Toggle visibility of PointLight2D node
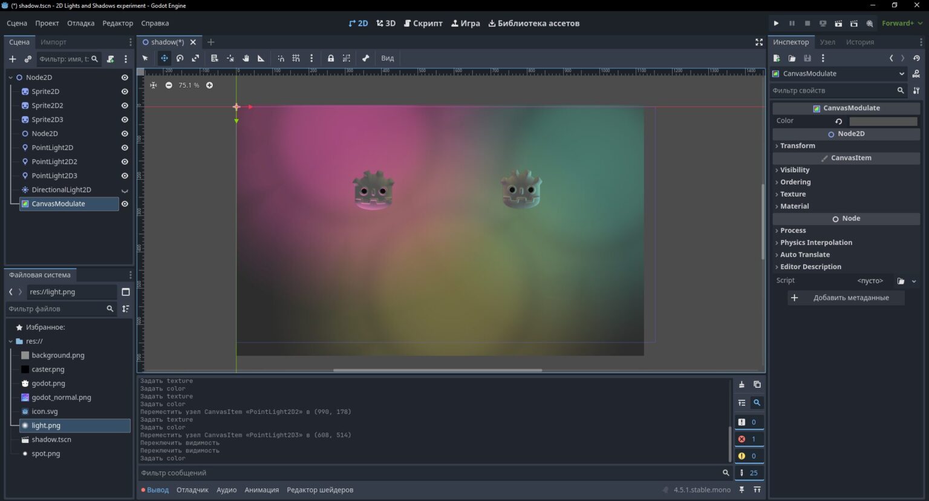This screenshot has width=929, height=501. point(125,148)
